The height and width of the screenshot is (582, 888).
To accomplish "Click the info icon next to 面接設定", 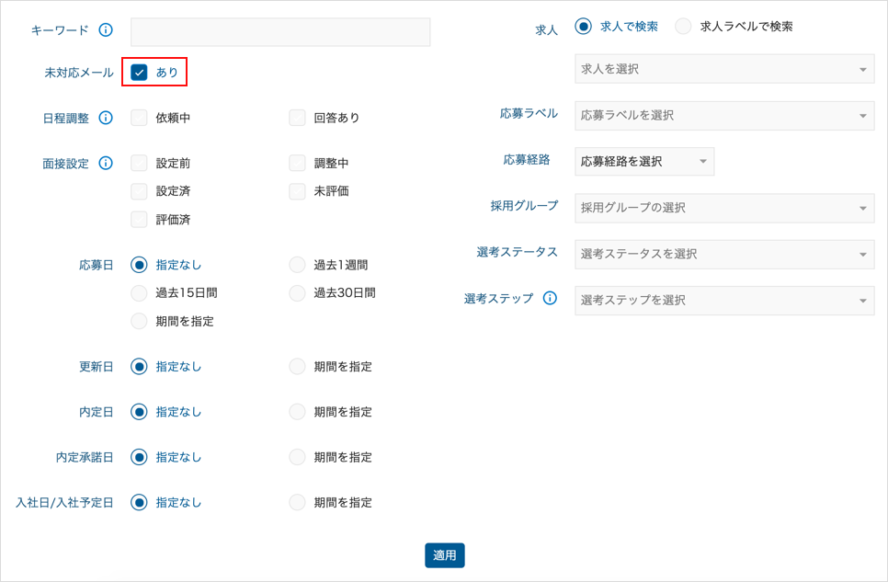I will pos(106,164).
